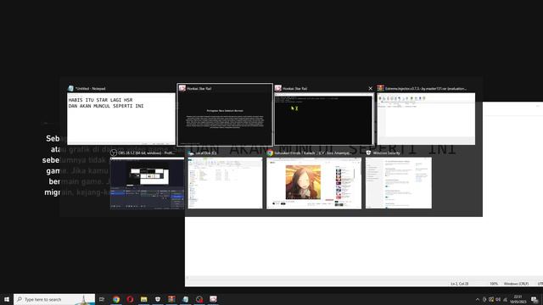Switch to the Extreme Injector window thumbnail
The image size is (543, 305).
pos(426,119)
